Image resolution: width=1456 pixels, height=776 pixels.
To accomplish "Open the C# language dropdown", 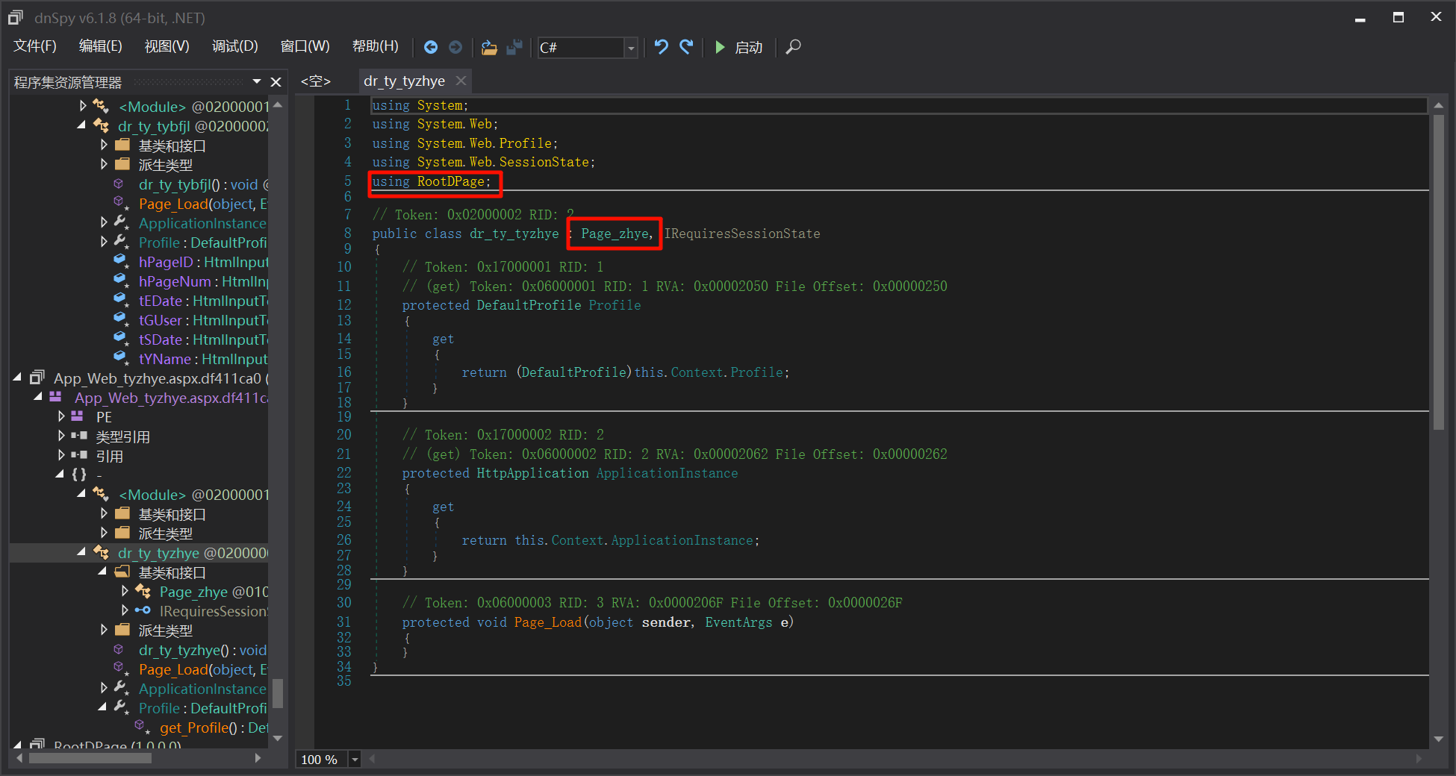I will [631, 48].
